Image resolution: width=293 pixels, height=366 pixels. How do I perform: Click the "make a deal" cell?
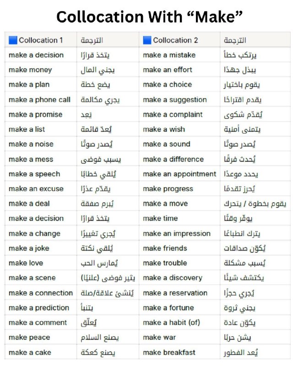[x=41, y=204]
